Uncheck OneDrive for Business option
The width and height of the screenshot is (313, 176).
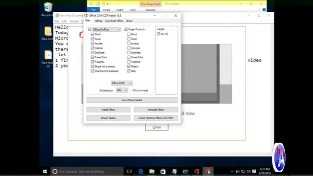[x=92, y=71]
